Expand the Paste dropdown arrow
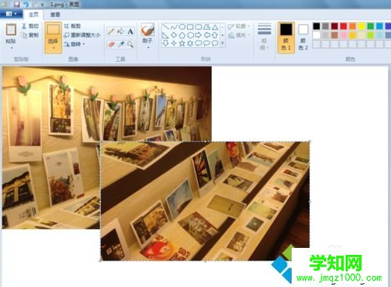 pos(11,48)
